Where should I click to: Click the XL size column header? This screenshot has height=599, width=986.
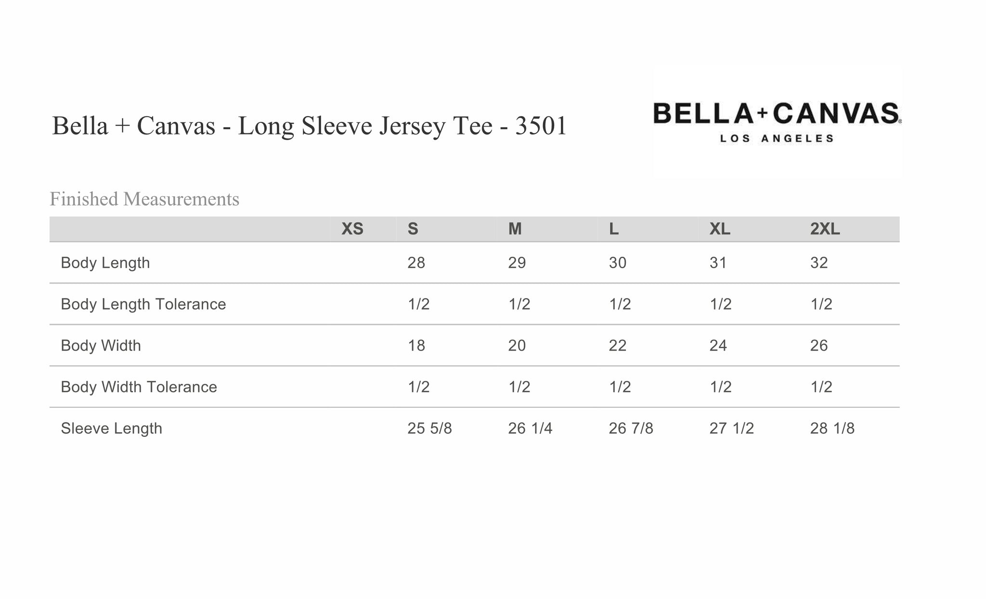coord(720,229)
